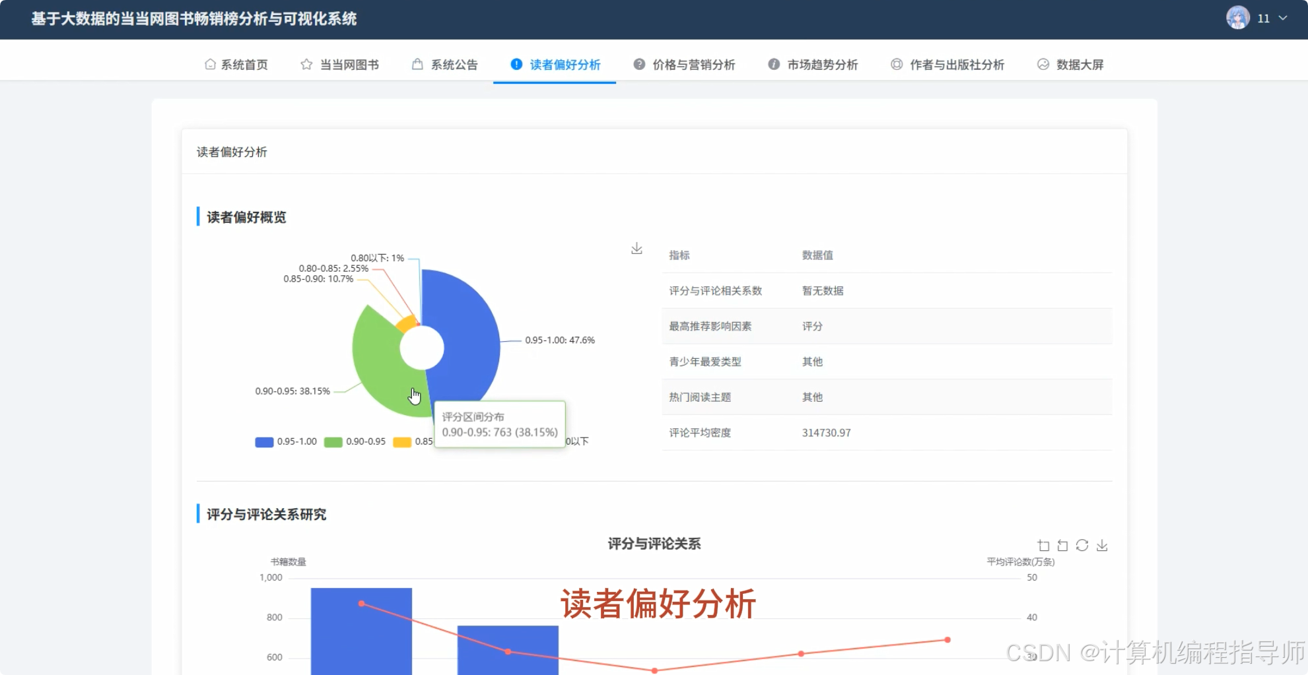1308x675 pixels.
Task: Click the tallest blue bar in bar chart
Action: (361, 631)
